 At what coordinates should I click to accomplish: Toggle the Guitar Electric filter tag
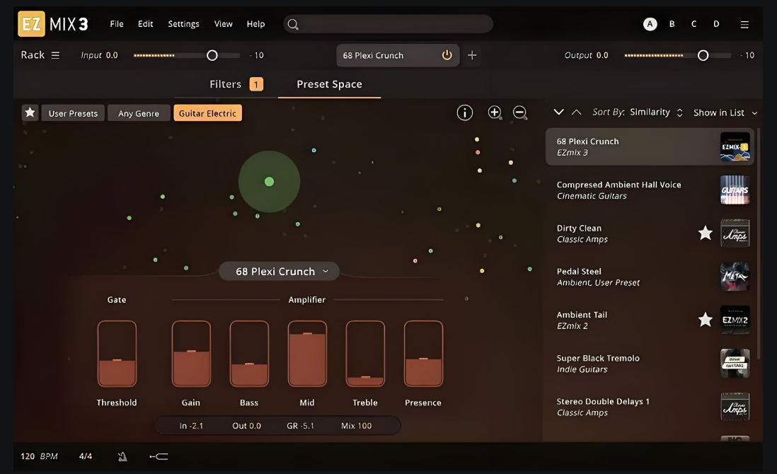coord(207,113)
